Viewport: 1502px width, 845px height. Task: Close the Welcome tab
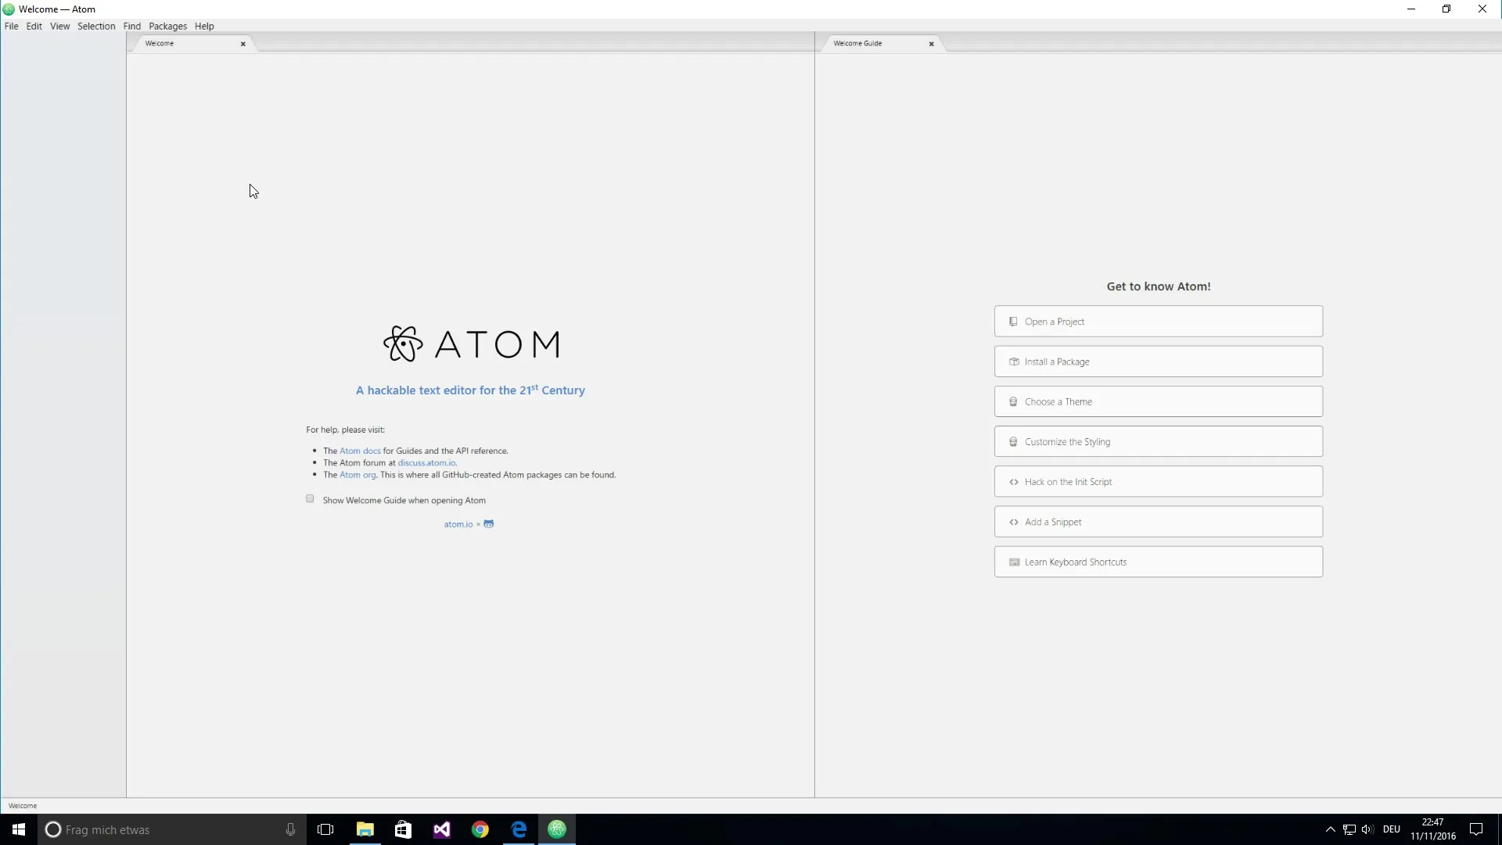click(x=243, y=44)
